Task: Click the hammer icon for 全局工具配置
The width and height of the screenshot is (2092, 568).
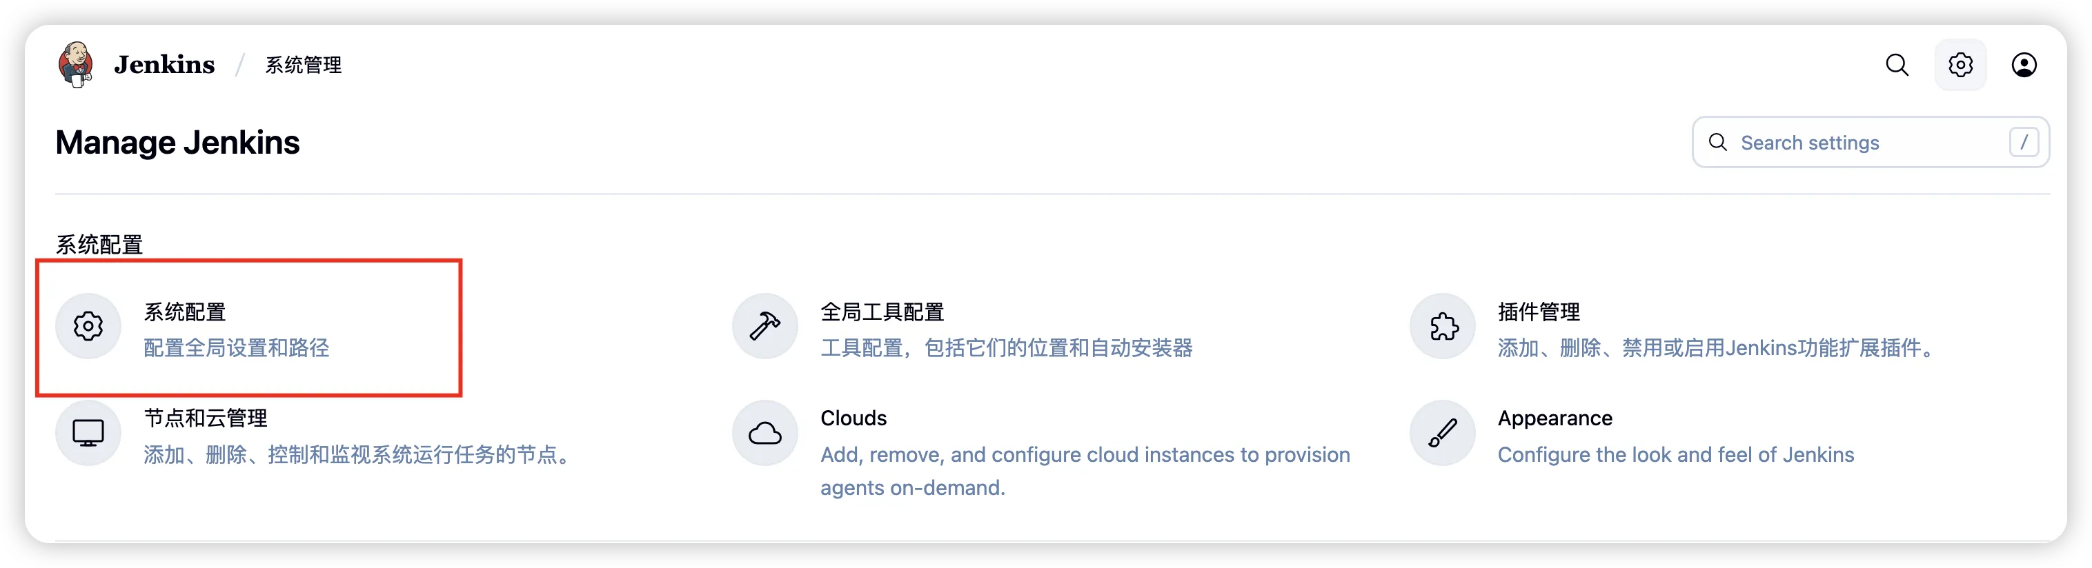Action: [x=765, y=326]
